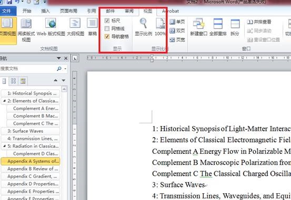Open References (引用) tab
Viewport: 291px width, 200px height.
pyautogui.click(x=92, y=11)
